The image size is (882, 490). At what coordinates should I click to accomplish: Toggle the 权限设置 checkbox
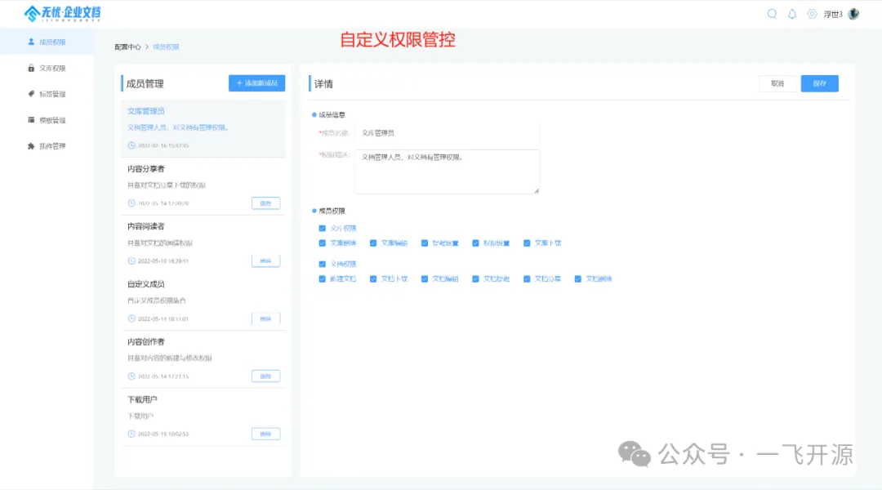coord(475,243)
